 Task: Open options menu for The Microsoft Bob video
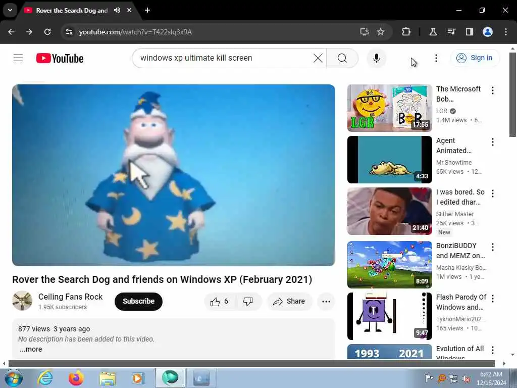click(x=493, y=90)
